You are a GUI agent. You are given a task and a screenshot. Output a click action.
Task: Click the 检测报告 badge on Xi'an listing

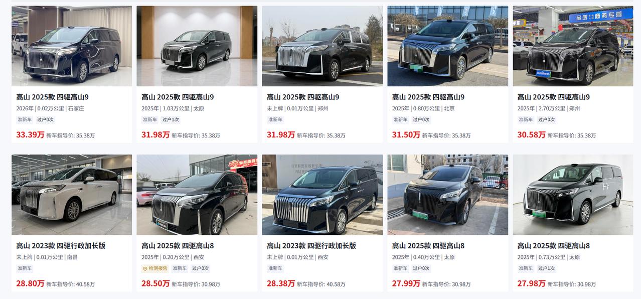coord(155,268)
